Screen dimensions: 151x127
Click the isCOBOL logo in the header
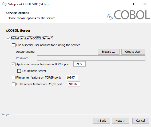129,15
